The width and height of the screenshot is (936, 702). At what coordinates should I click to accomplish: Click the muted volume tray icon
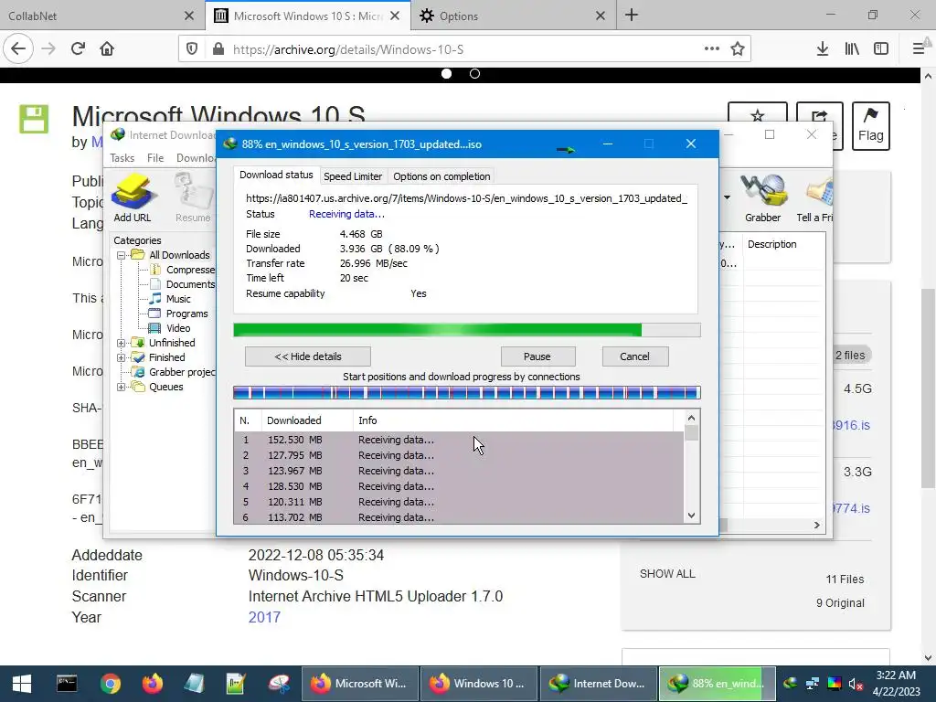[x=856, y=684]
